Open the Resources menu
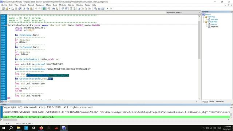This screenshot has width=233, height=131. [x=40, y=5]
